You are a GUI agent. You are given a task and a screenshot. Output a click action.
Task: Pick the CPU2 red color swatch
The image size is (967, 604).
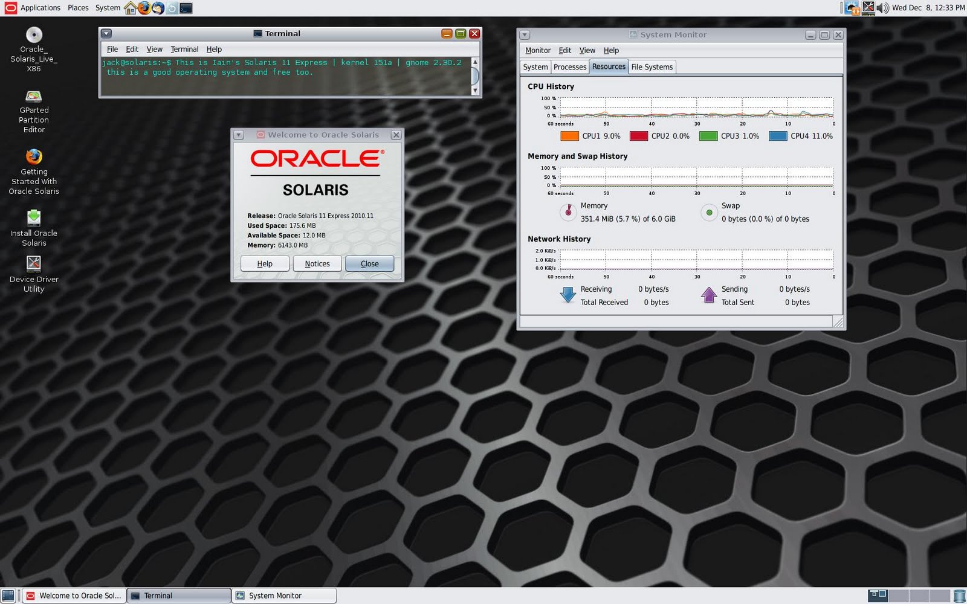coord(639,137)
